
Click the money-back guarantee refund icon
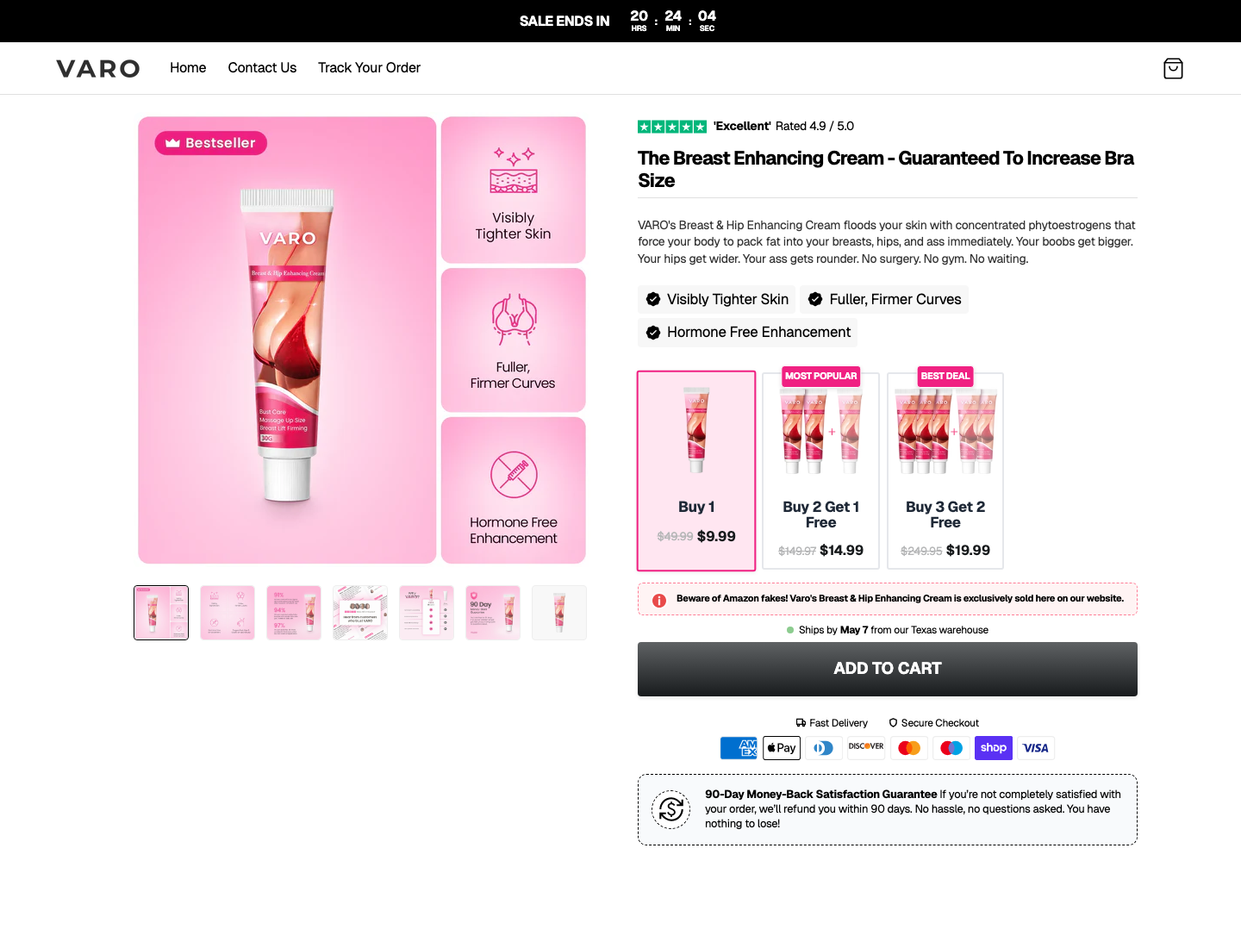pos(671,809)
